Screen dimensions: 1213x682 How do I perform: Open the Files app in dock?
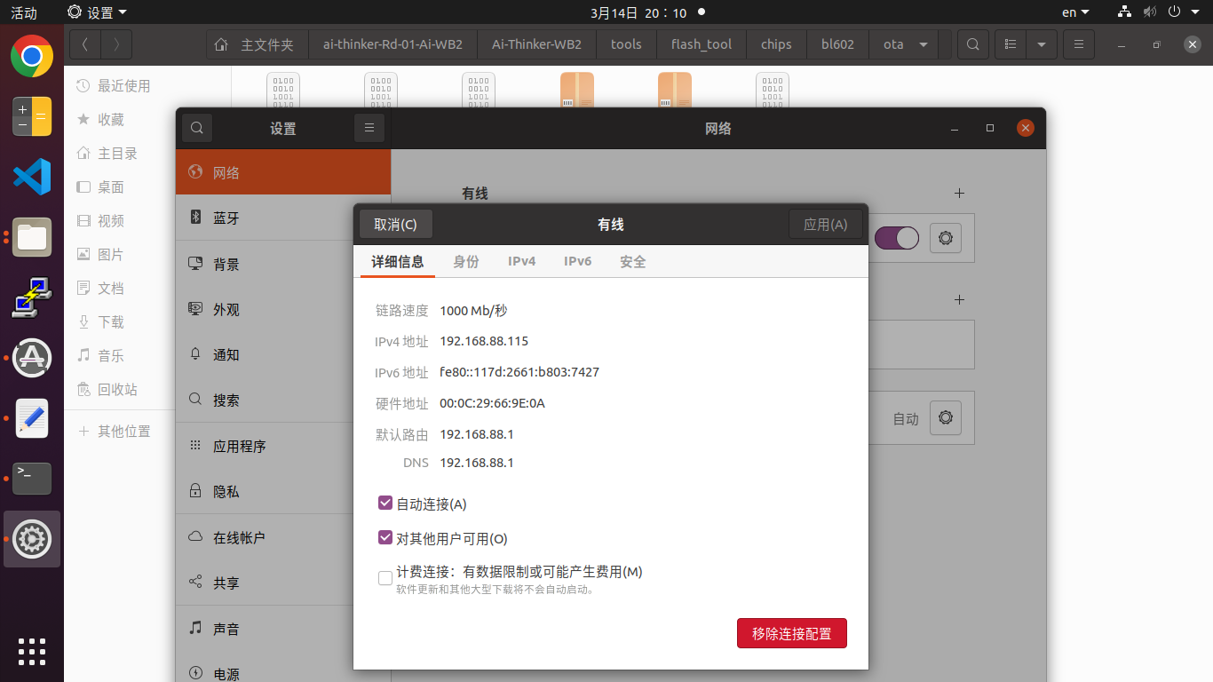click(x=32, y=237)
